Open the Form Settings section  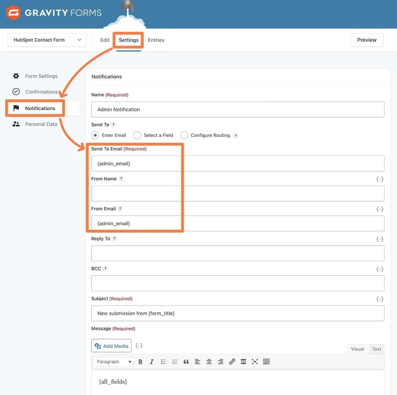[x=41, y=76]
